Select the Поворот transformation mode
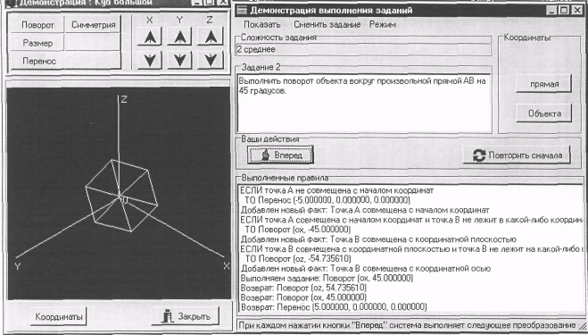The height and width of the screenshot is (335, 588). (x=37, y=25)
